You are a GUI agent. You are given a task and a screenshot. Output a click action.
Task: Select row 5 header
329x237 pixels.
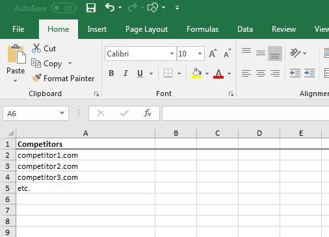coord(8,188)
